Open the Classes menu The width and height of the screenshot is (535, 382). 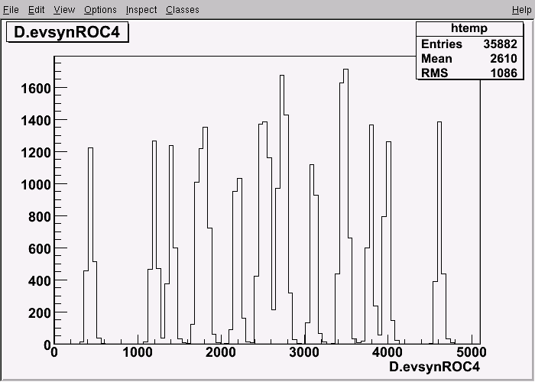tap(183, 9)
